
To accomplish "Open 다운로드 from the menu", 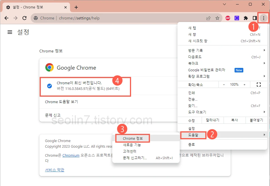I will click(222, 57).
